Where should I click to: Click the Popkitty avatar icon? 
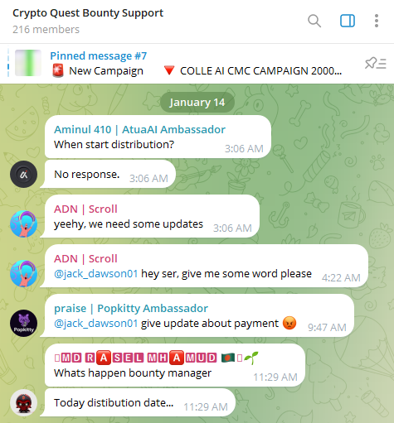tap(24, 324)
